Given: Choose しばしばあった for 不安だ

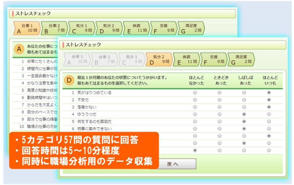Looking at the screenshot, I should [x=244, y=100].
